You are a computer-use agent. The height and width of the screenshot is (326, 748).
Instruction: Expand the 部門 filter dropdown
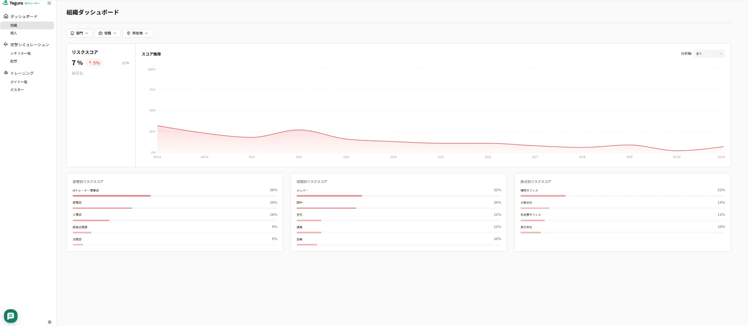pyautogui.click(x=79, y=33)
